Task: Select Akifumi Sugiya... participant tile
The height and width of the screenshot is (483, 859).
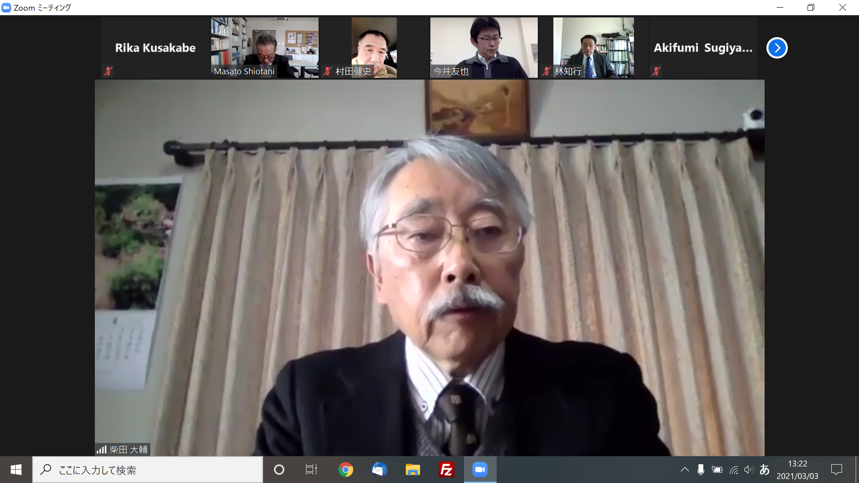Action: coord(703,48)
